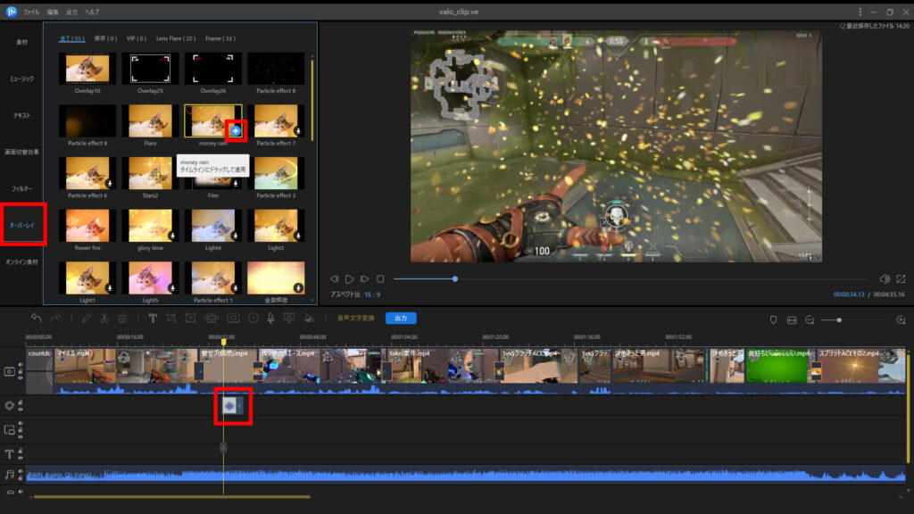Click the redo arrow icon
This screenshot has height=514, width=914.
point(55,319)
